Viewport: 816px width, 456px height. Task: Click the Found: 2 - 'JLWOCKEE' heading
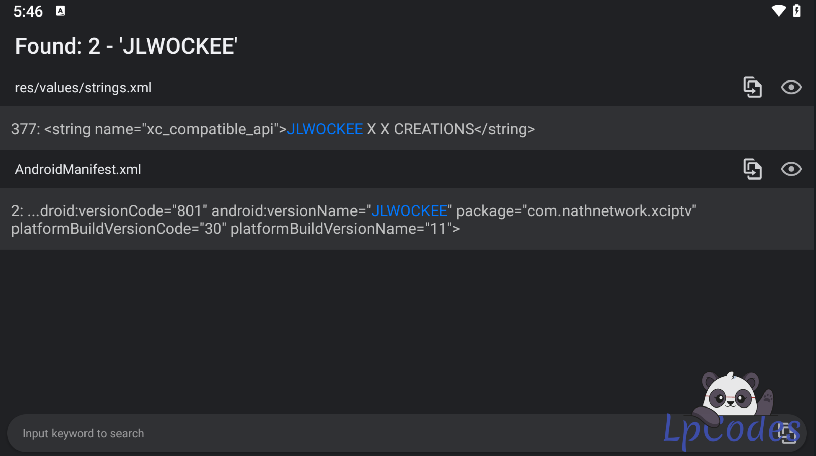click(x=126, y=46)
